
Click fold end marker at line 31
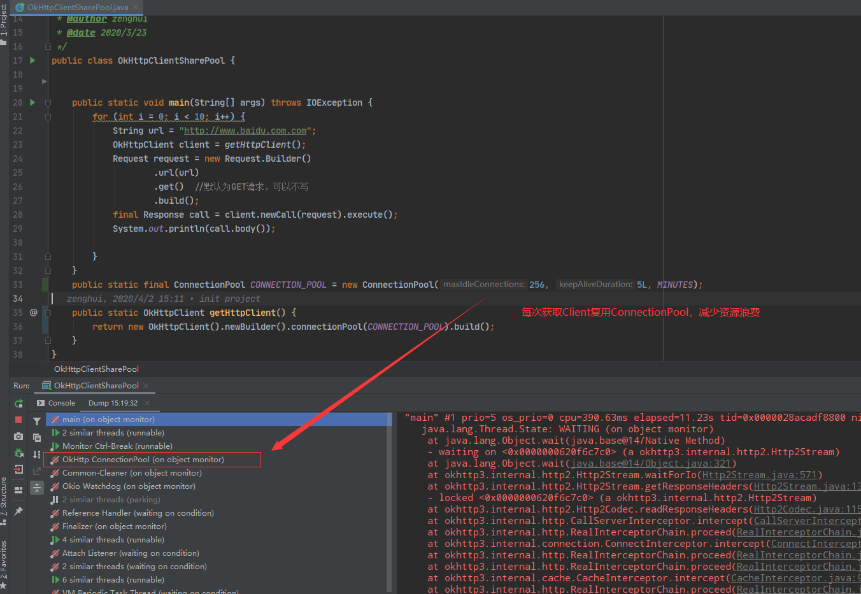pyautogui.click(x=48, y=257)
